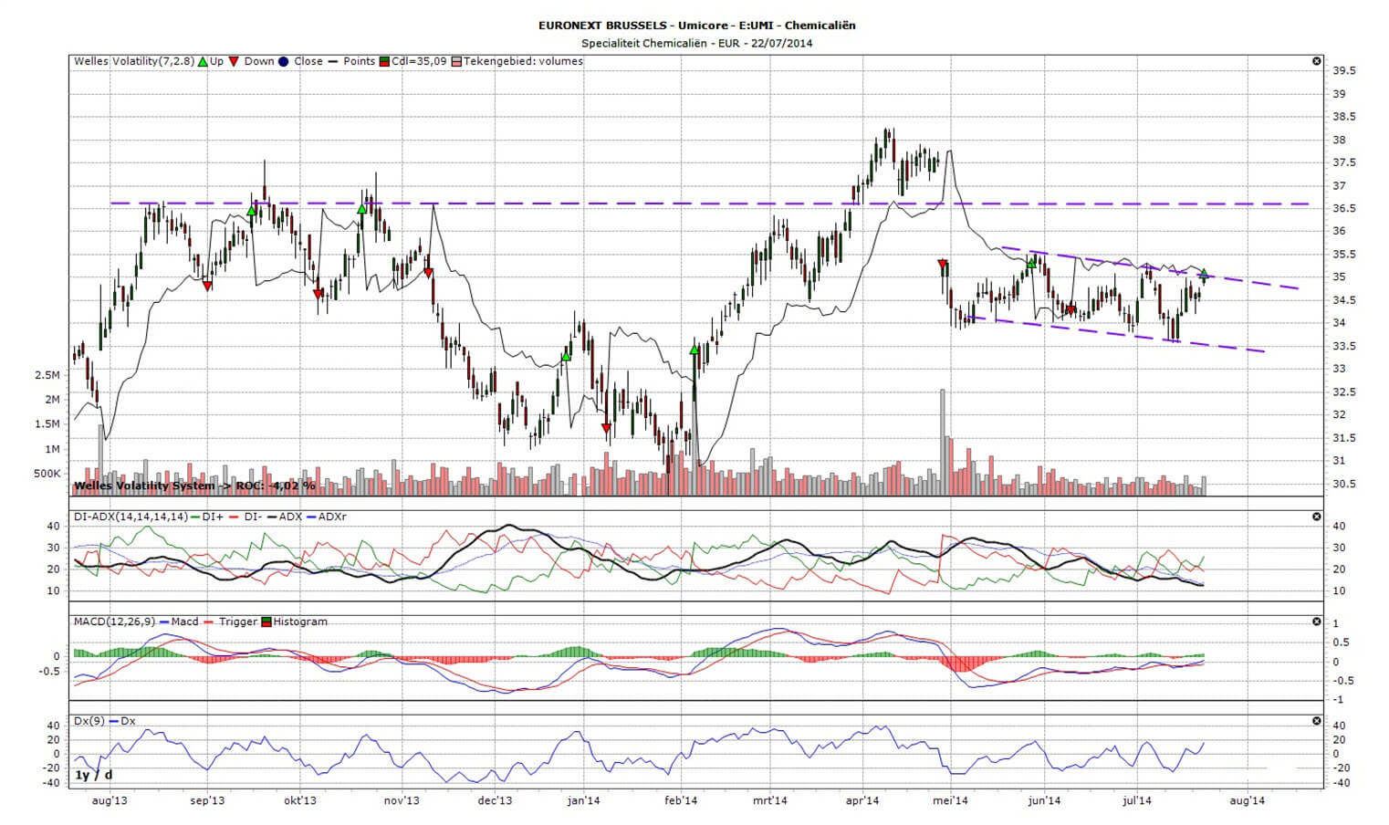Select the Dx(9) label
The width and height of the screenshot is (1389, 825).
(89, 721)
